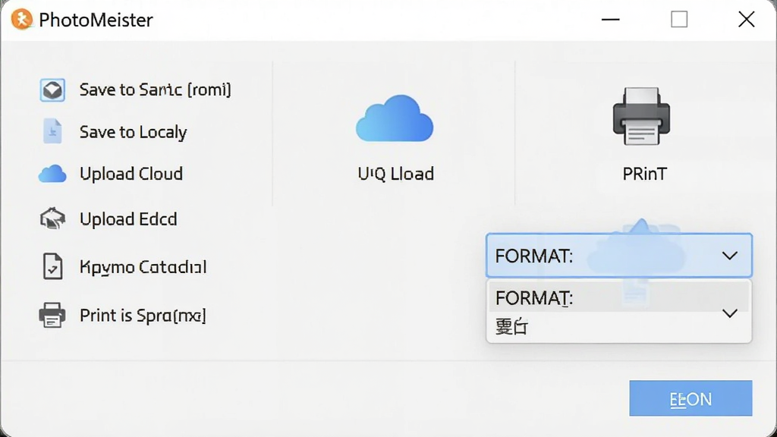The height and width of the screenshot is (437, 777).
Task: Click the Print is Spra printer icon
Action: point(52,315)
